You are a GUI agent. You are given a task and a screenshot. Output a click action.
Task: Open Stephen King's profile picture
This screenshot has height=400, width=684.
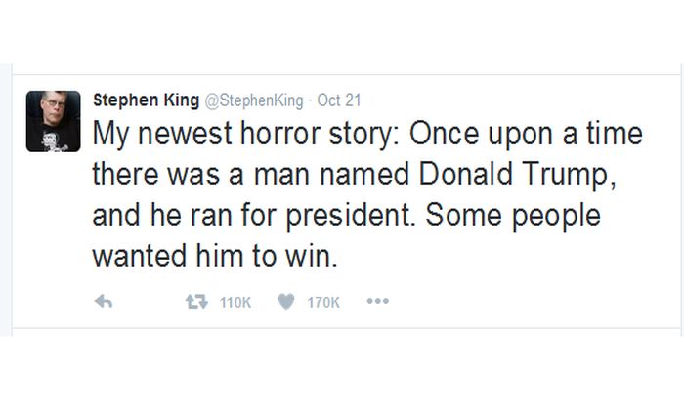53,121
